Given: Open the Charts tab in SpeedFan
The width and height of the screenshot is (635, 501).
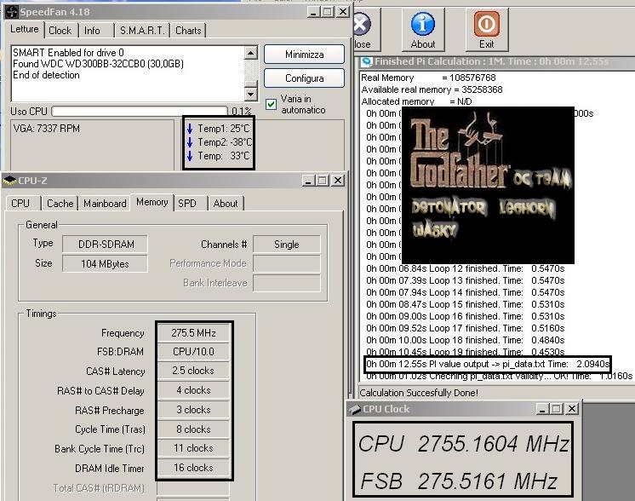Looking at the screenshot, I should tap(188, 31).
